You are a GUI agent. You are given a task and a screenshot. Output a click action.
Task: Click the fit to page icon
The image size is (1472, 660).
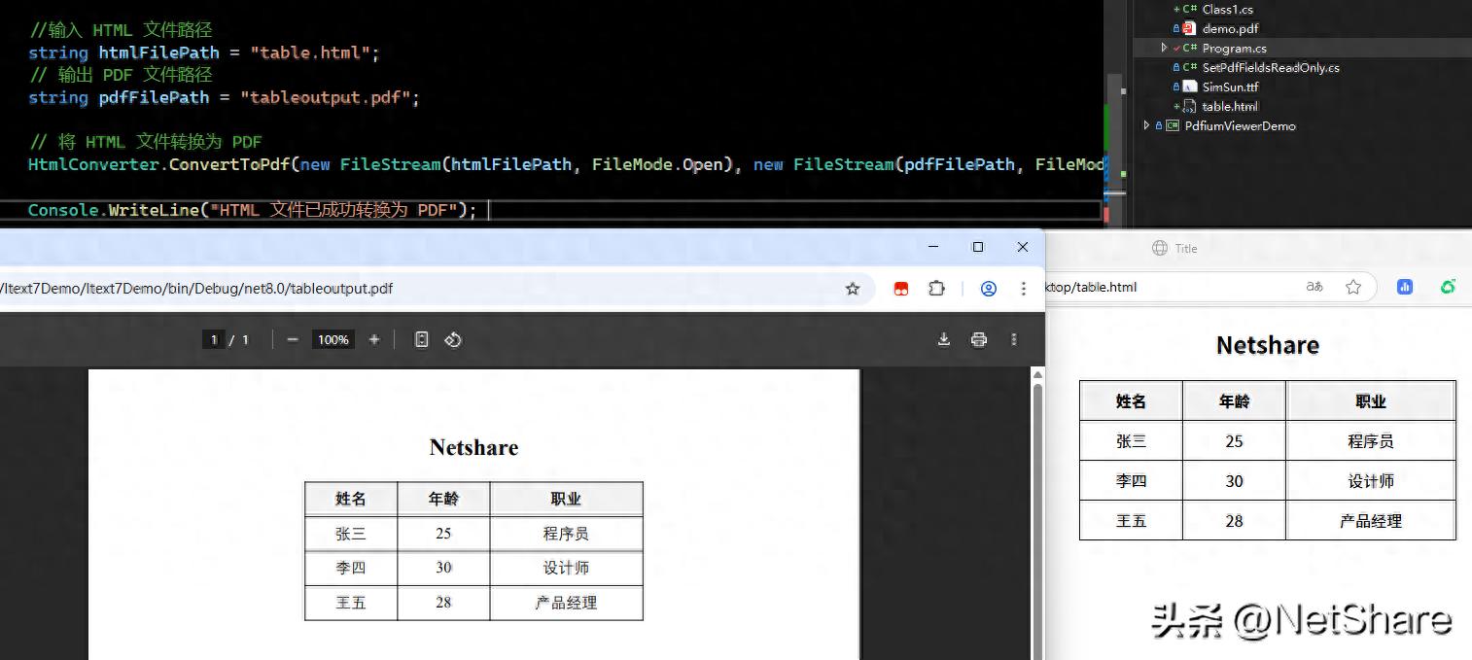click(x=421, y=339)
